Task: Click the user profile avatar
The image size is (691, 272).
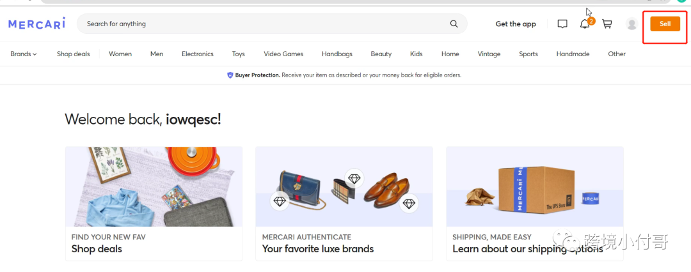Action: pyautogui.click(x=632, y=24)
